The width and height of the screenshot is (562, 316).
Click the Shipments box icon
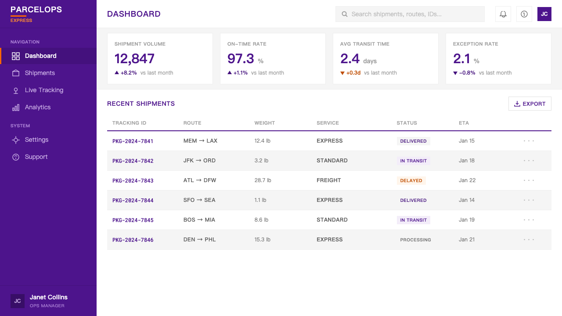coord(16,73)
